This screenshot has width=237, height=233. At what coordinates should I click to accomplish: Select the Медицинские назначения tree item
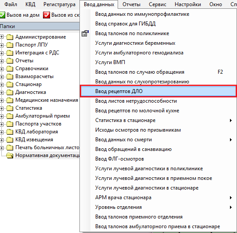click(x=47, y=100)
